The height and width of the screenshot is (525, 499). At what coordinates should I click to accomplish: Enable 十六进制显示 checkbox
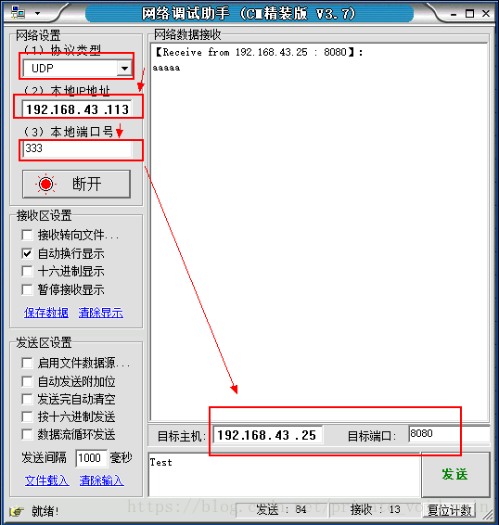click(x=27, y=271)
